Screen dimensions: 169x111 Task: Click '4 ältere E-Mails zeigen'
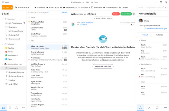pyautogui.click(x=103, y=18)
